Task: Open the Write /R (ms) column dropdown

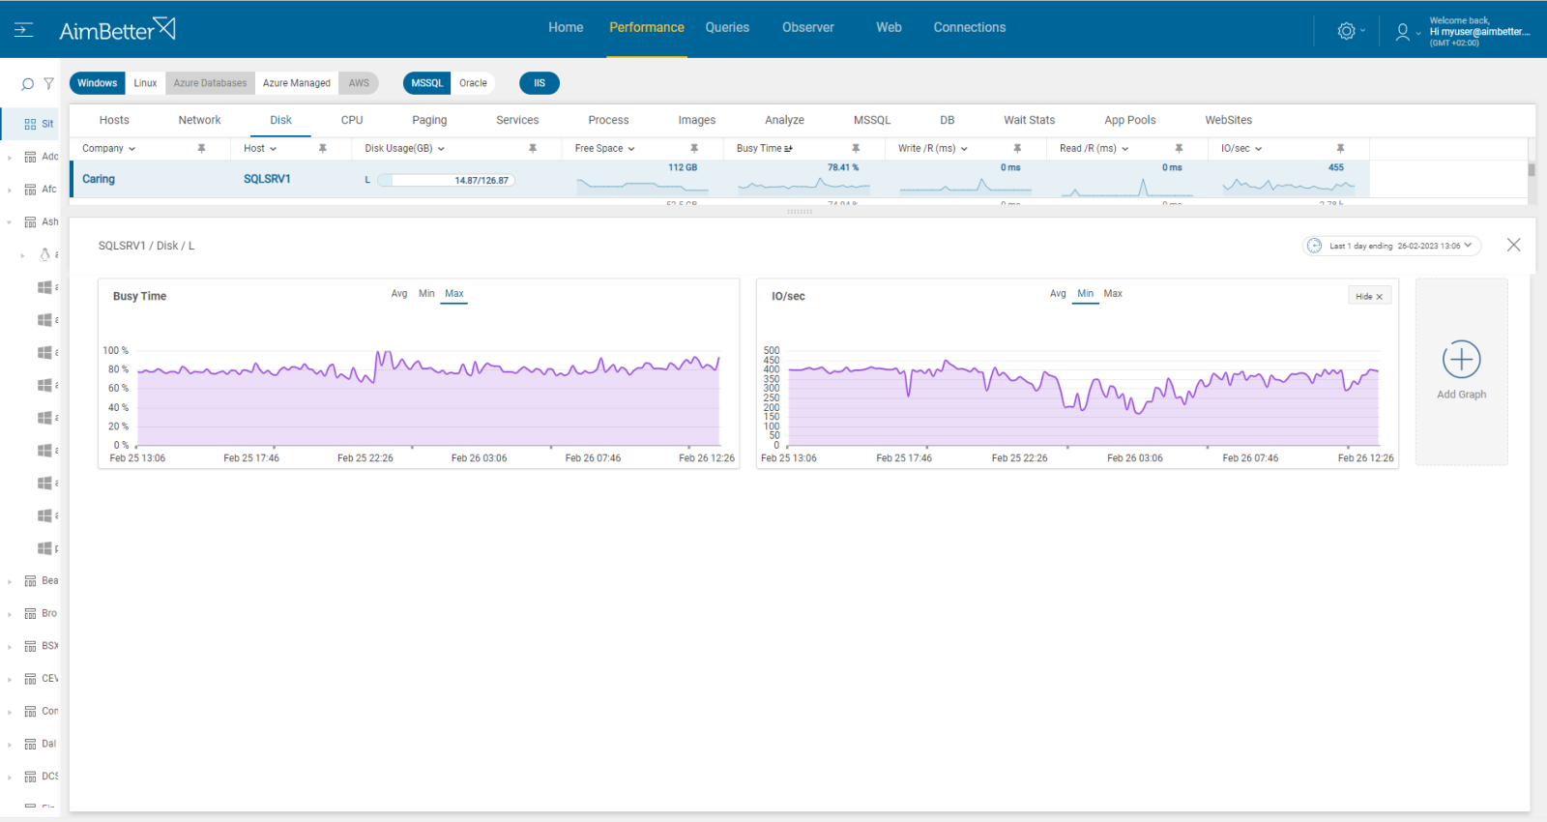Action: [x=964, y=149]
